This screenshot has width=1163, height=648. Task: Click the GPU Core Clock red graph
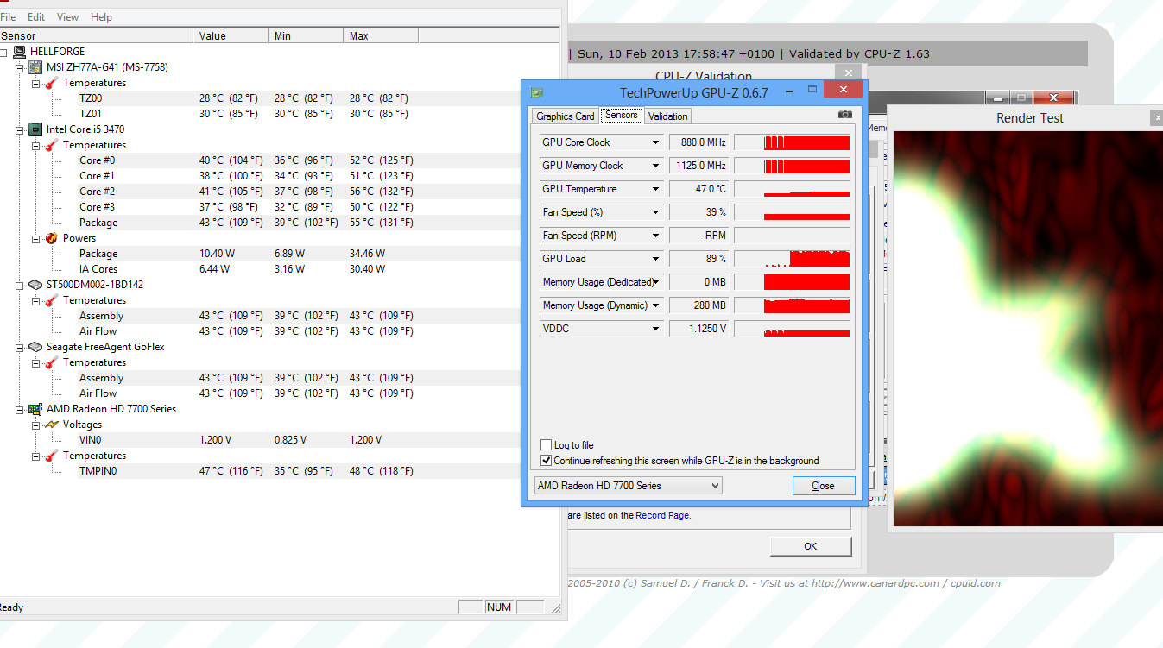tap(792, 142)
